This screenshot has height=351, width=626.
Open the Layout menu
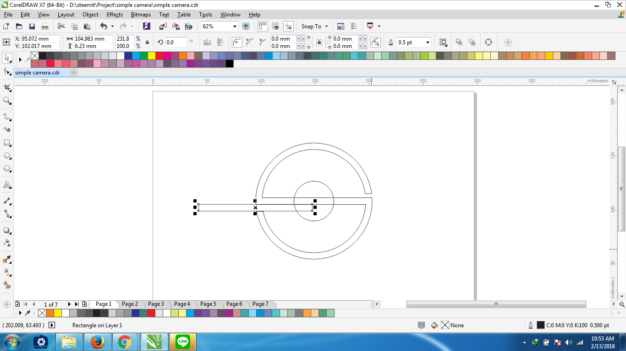66,15
